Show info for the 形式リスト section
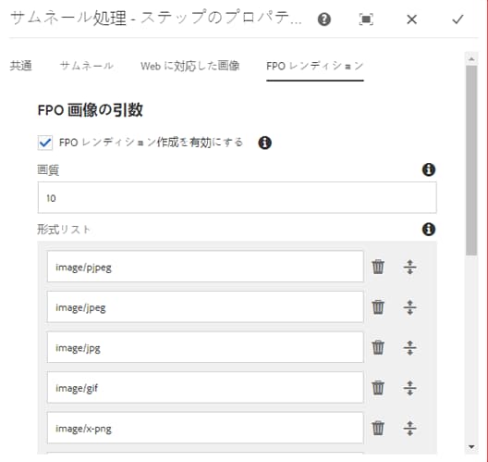Screen dimensions: 488x462 click(429, 230)
